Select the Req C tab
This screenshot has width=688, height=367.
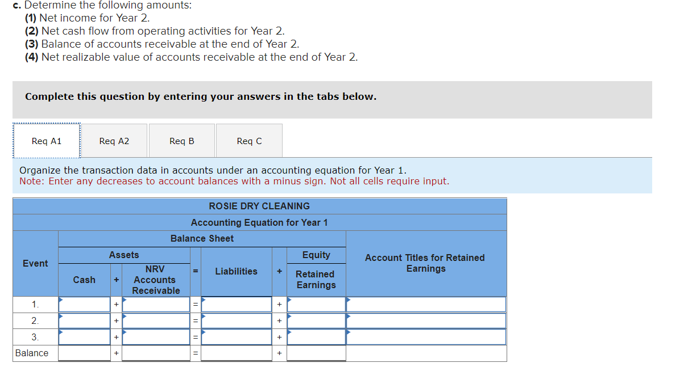[x=248, y=140]
